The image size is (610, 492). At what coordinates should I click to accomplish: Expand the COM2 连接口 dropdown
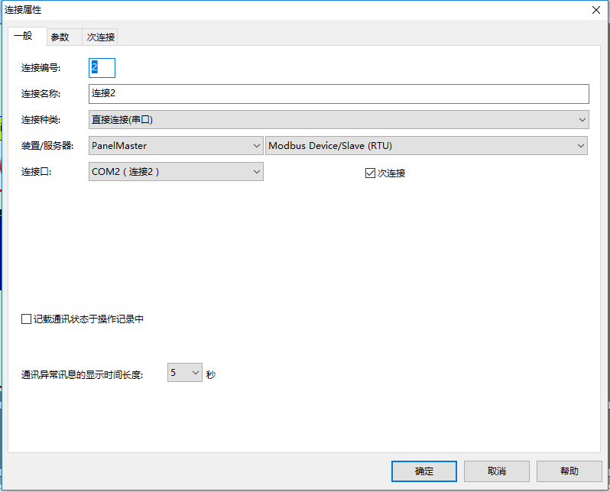[x=176, y=172]
